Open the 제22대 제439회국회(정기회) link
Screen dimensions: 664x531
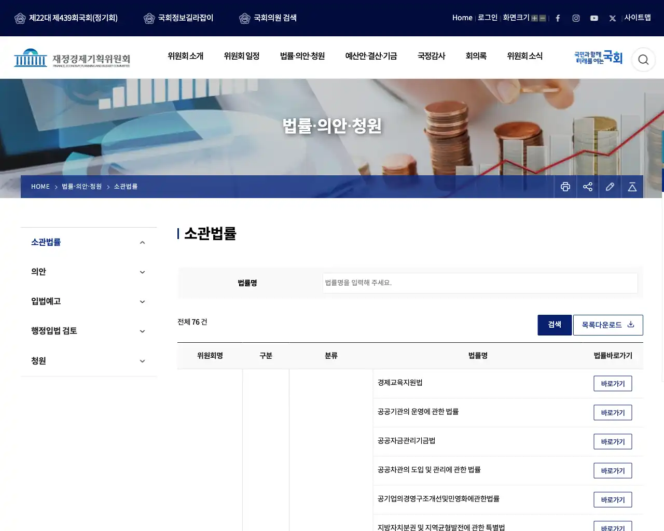point(66,18)
